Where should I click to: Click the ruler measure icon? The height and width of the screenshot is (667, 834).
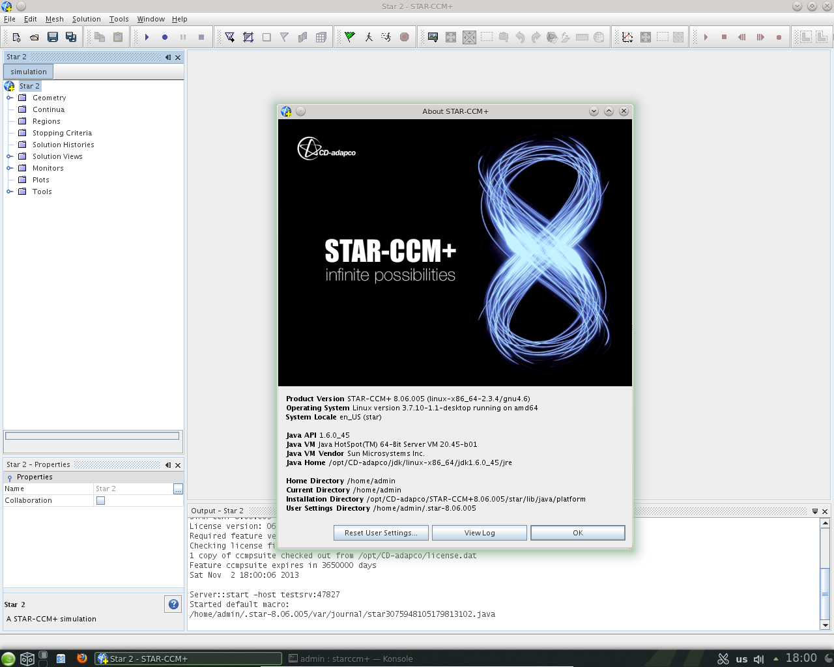pyautogui.click(x=582, y=37)
